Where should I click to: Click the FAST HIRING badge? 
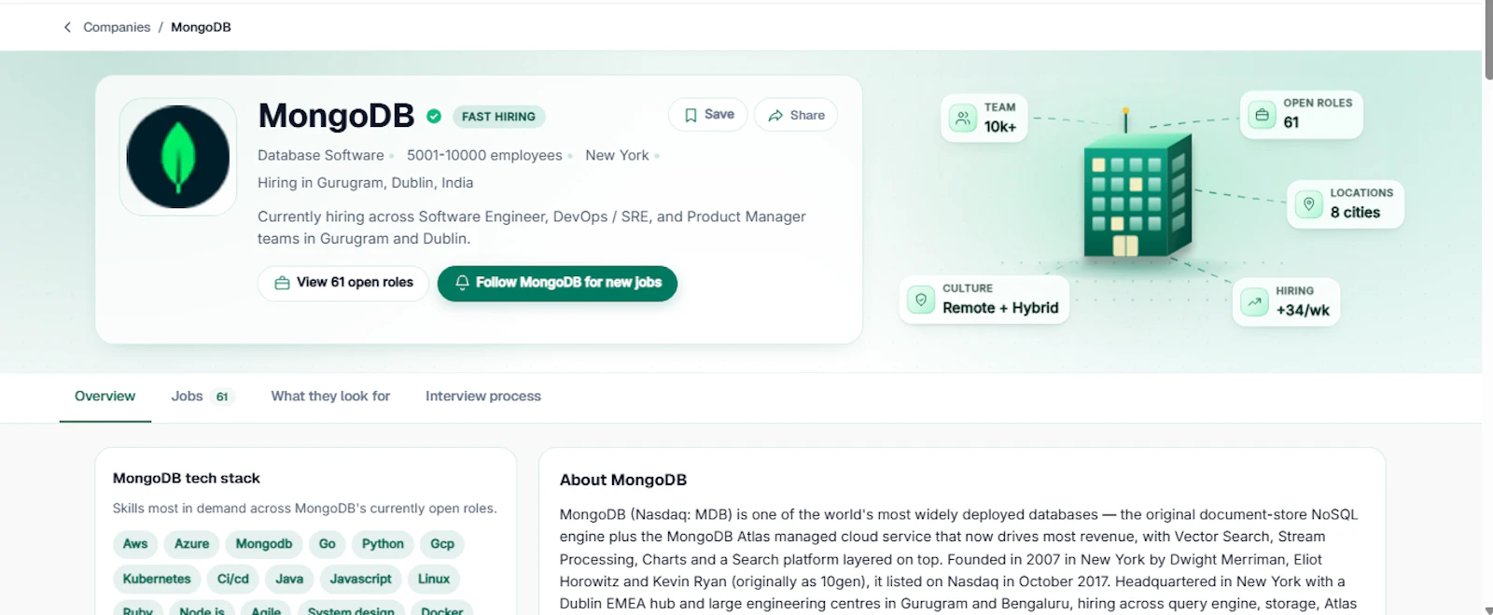click(498, 117)
